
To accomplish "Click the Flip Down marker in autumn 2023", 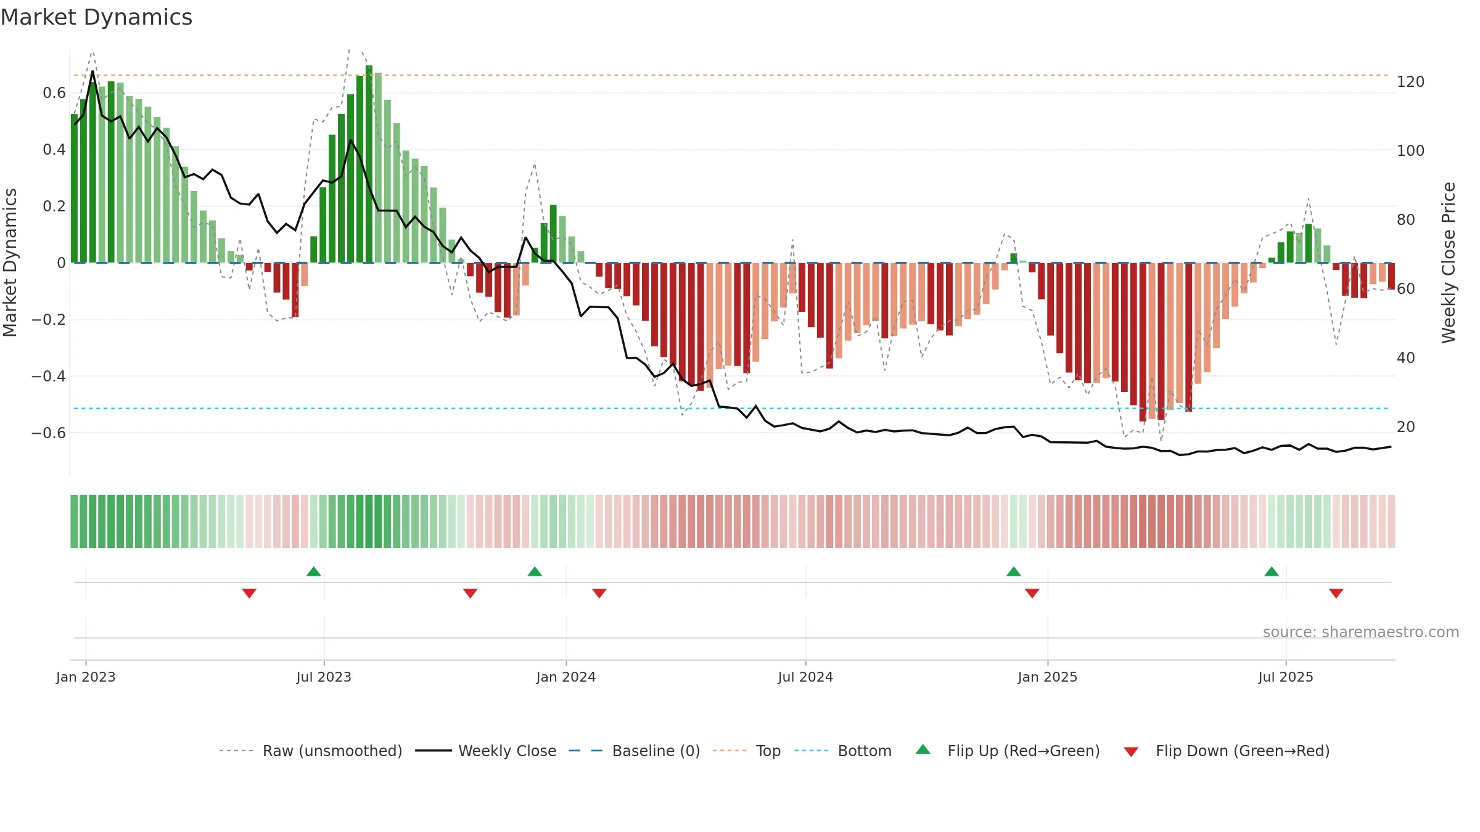I will [470, 593].
